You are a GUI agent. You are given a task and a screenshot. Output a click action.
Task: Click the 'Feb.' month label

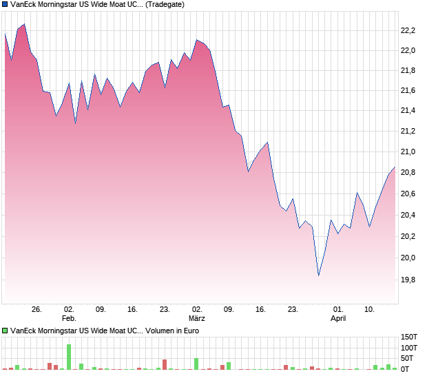point(69,318)
